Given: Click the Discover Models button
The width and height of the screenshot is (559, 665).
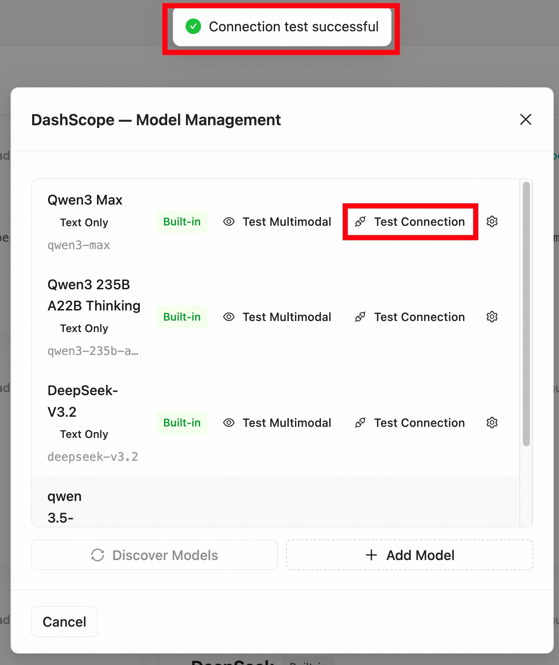Looking at the screenshot, I should pos(154,555).
